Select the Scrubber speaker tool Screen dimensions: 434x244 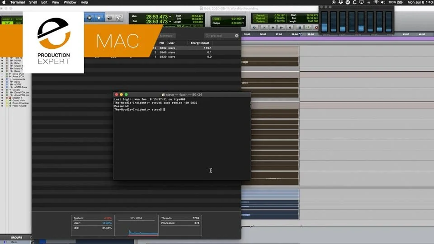pos(109,18)
